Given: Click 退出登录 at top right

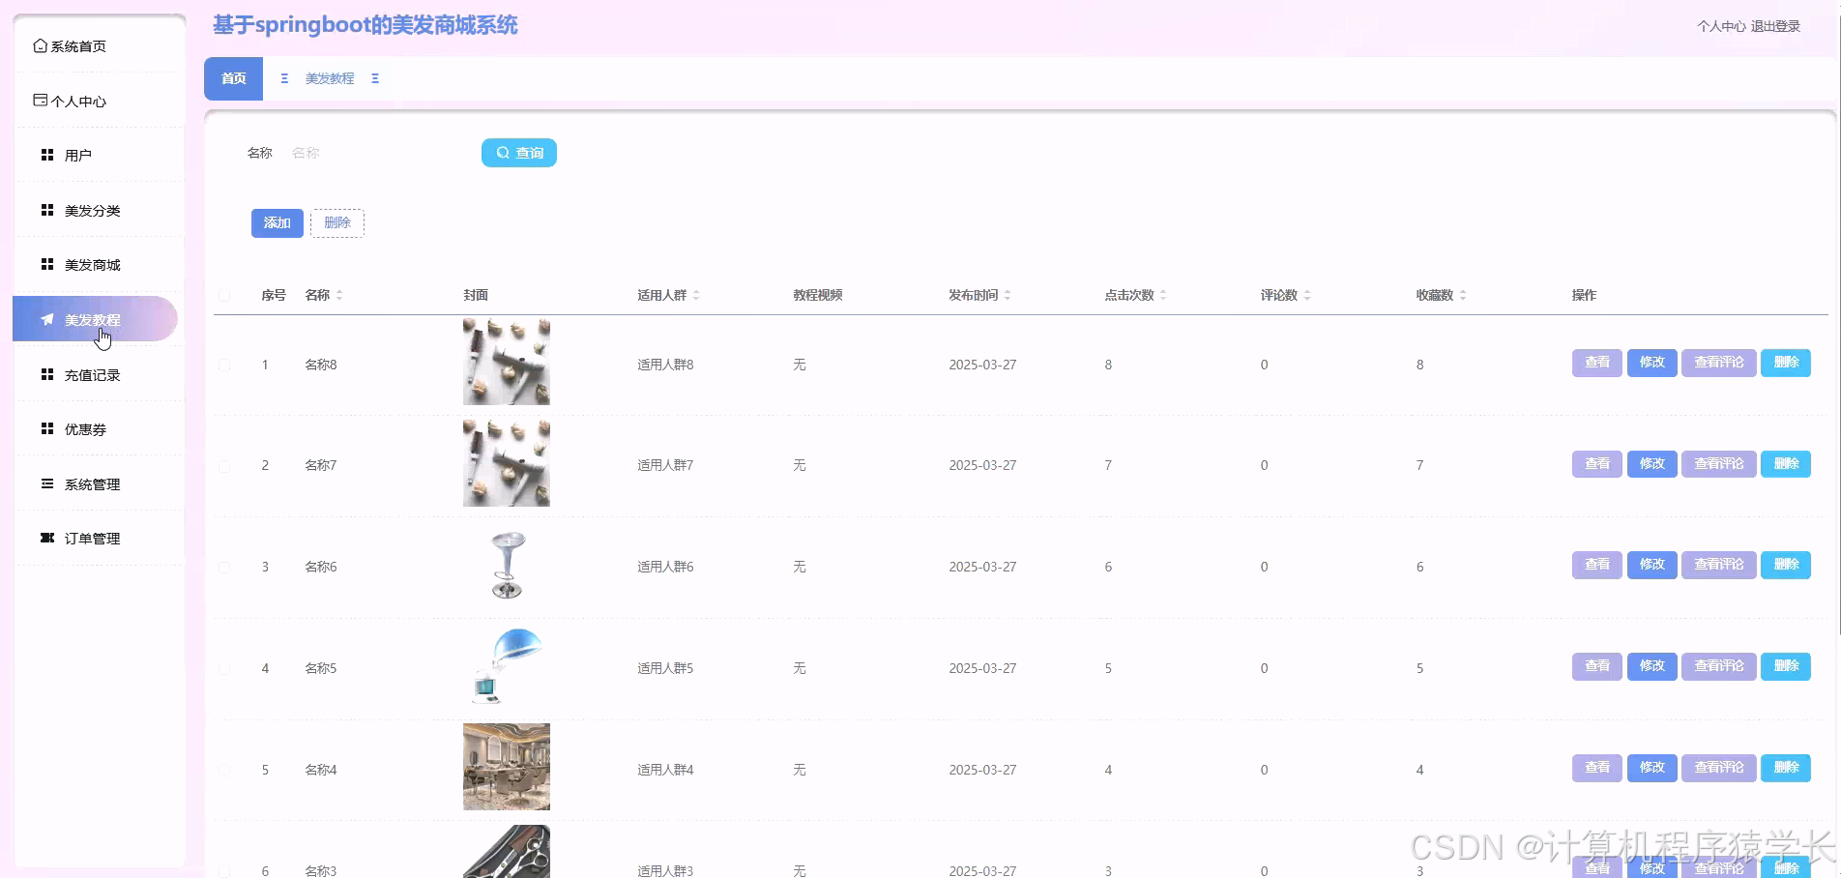Looking at the screenshot, I should [x=1776, y=26].
